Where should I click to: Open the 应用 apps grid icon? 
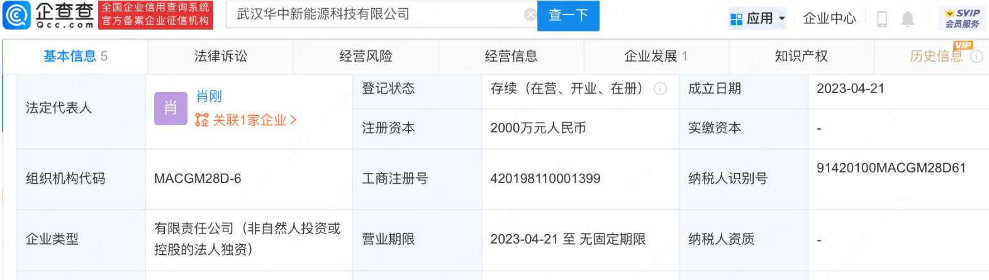click(x=736, y=19)
